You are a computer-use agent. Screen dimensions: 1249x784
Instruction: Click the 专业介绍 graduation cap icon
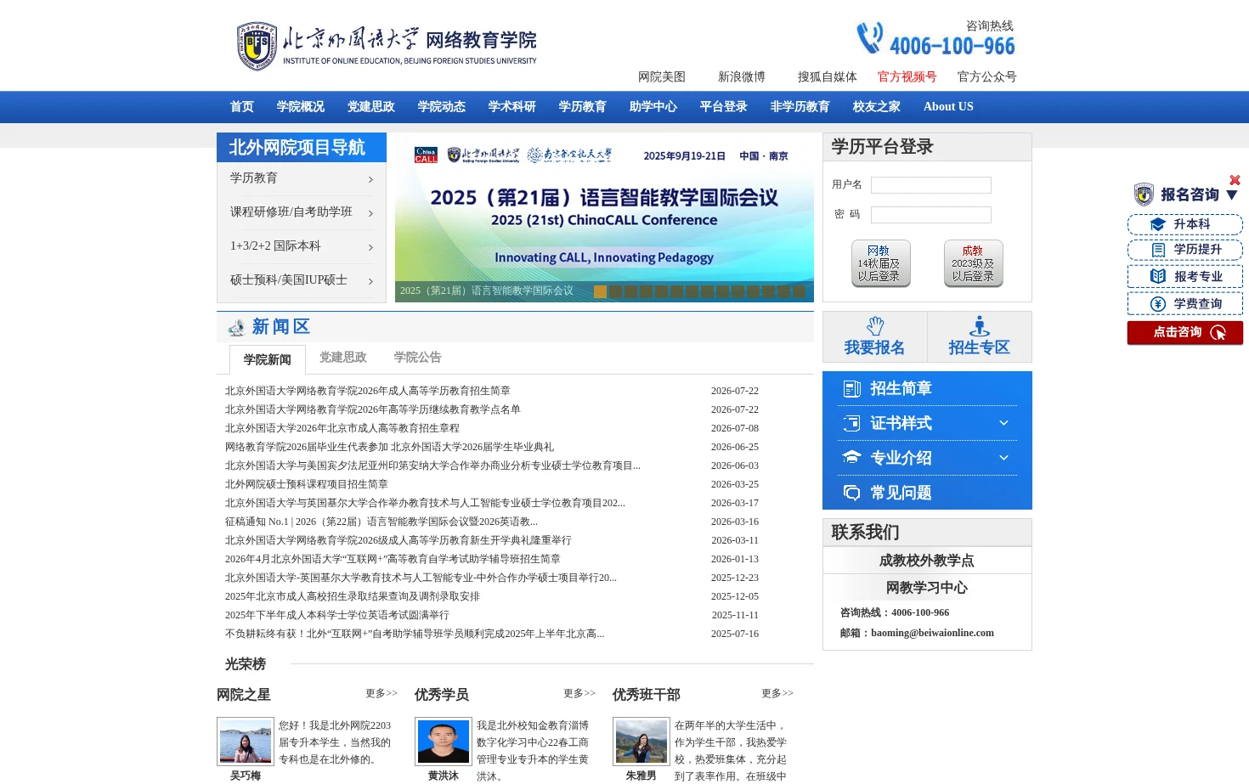(x=851, y=458)
